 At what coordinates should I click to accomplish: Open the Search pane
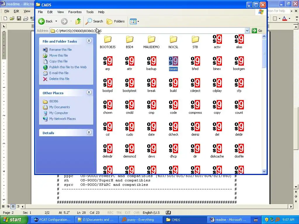tap(94, 21)
